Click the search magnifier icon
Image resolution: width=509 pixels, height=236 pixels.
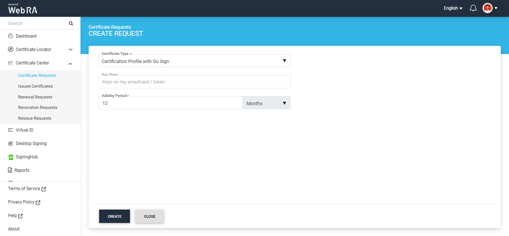71,23
